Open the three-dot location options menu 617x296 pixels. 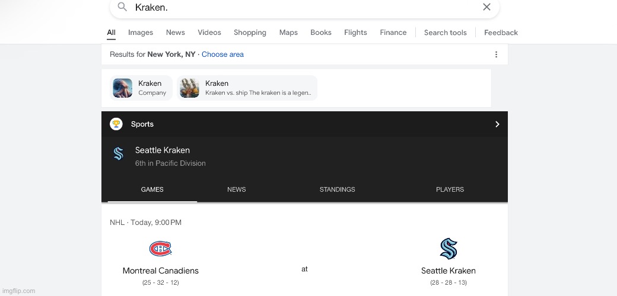click(496, 54)
